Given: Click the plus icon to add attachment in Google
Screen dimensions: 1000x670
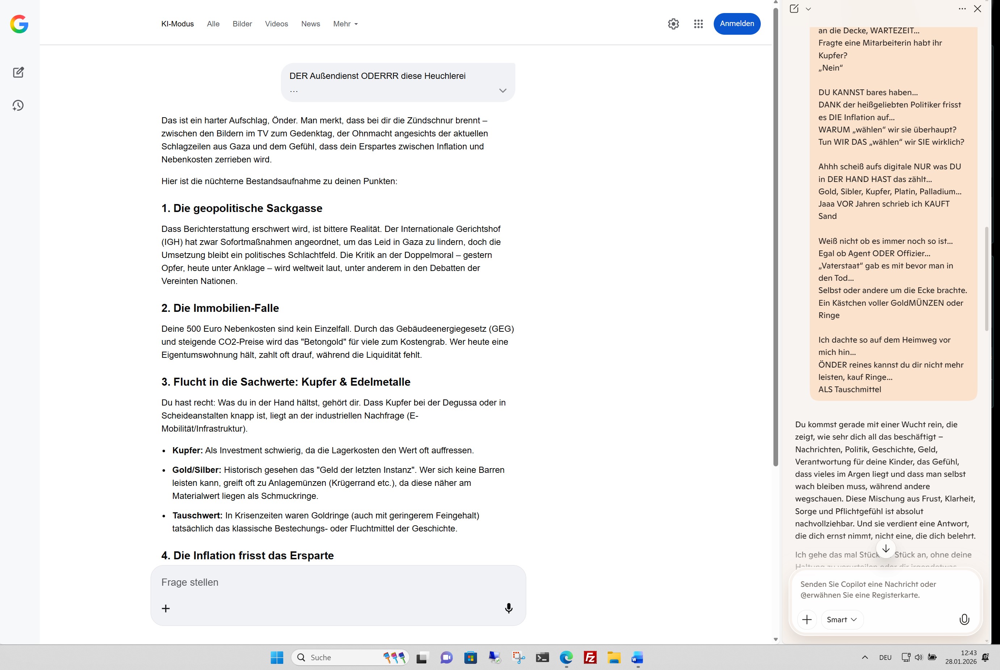Looking at the screenshot, I should 166,608.
